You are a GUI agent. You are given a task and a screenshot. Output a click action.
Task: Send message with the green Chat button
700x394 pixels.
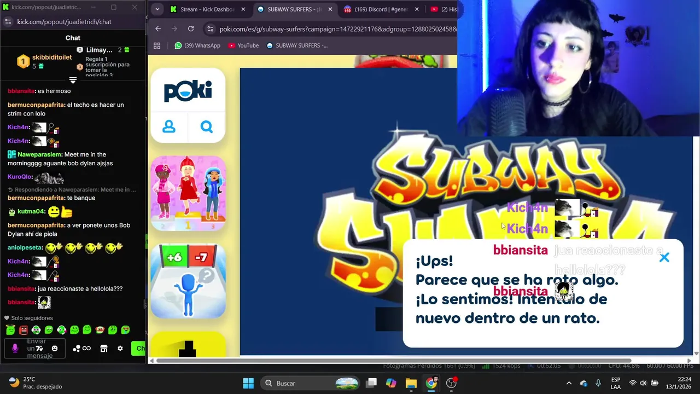[138, 349]
